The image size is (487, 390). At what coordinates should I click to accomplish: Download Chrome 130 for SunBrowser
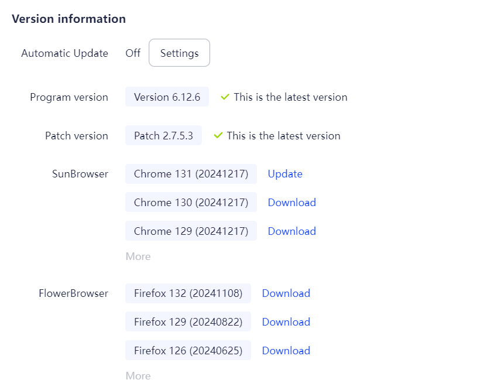click(291, 202)
